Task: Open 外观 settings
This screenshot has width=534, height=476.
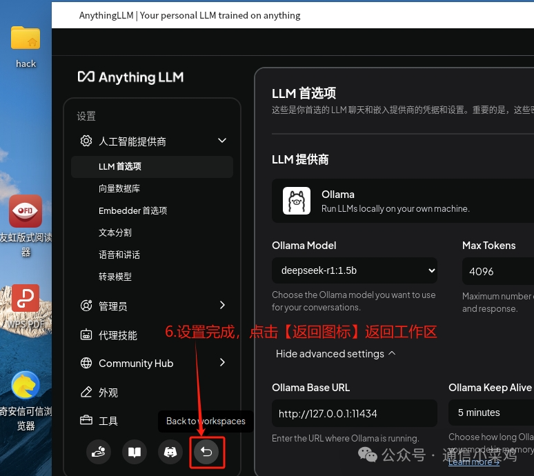Action: click(108, 393)
